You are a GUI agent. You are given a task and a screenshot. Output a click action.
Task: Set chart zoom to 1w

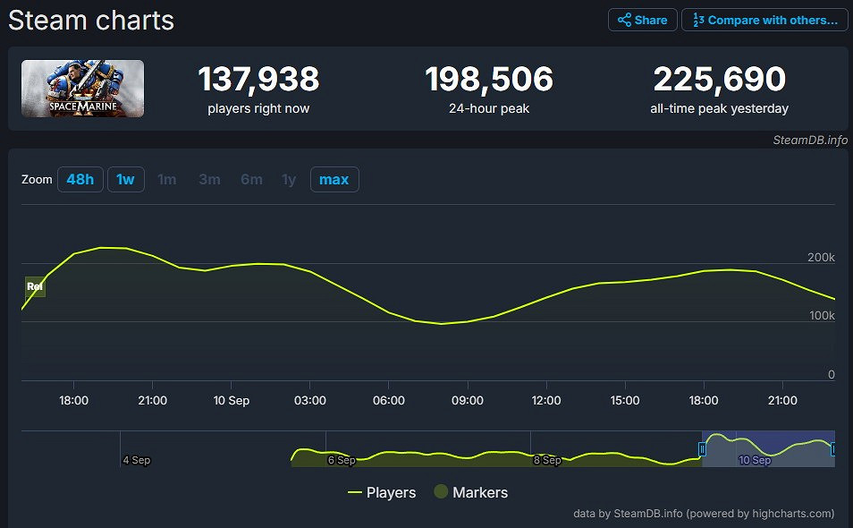125,179
